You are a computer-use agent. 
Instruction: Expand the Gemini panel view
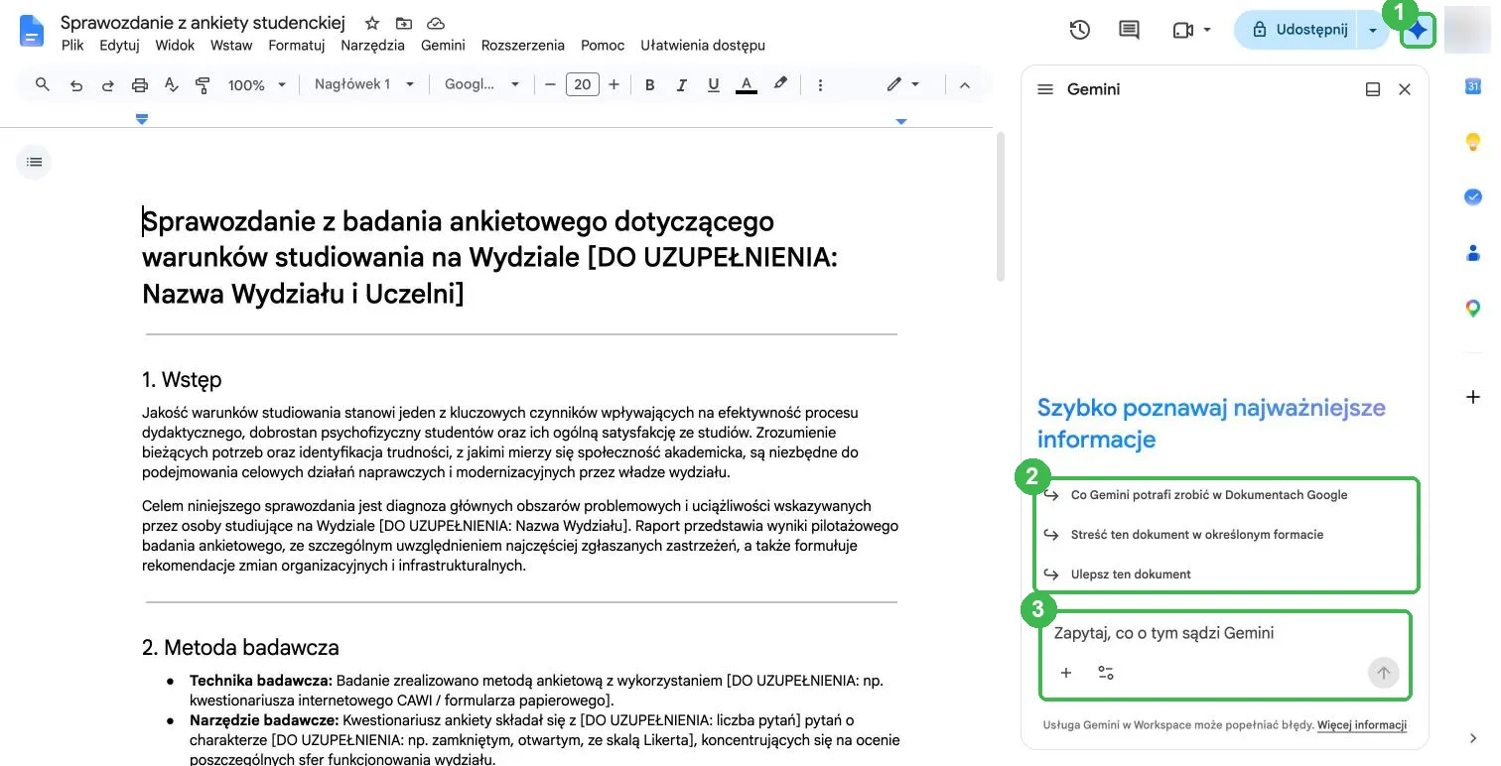pyautogui.click(x=1373, y=89)
